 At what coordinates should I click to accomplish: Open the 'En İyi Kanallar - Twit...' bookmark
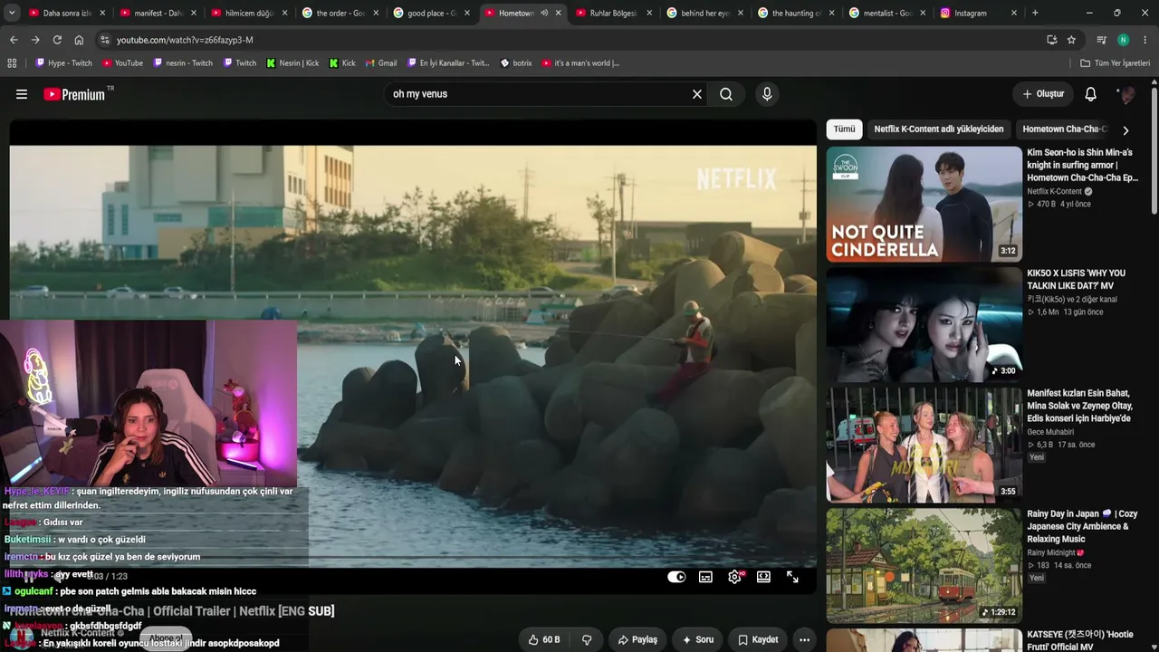click(x=448, y=63)
